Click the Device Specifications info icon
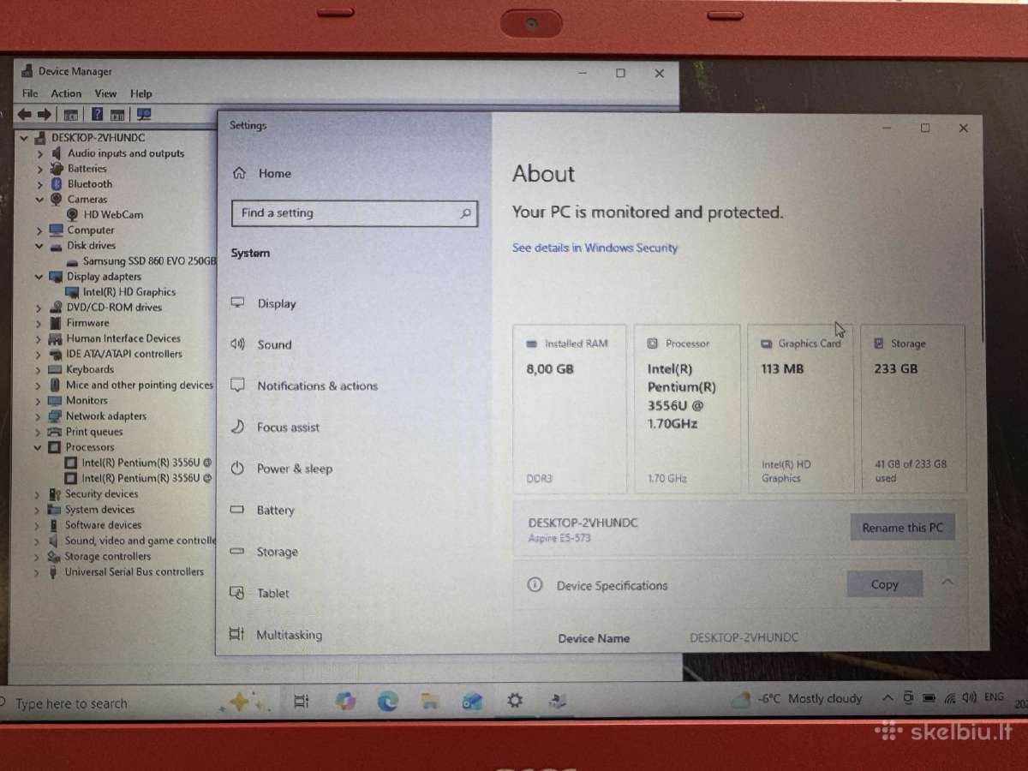1028x771 pixels. pos(535,585)
